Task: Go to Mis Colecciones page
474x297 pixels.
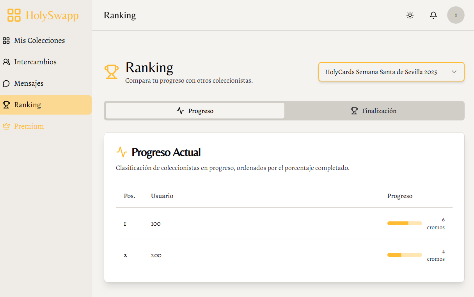Action: pyautogui.click(x=39, y=41)
